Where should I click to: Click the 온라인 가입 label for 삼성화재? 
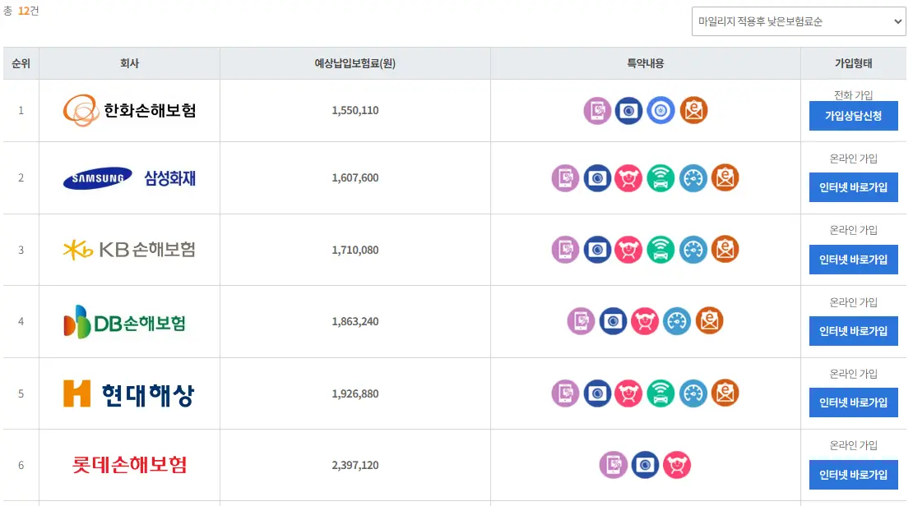click(854, 159)
